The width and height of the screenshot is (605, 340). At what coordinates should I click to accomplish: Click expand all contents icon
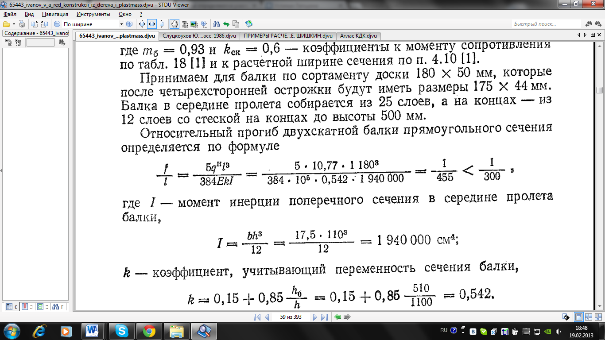pyautogui.click(x=8, y=42)
